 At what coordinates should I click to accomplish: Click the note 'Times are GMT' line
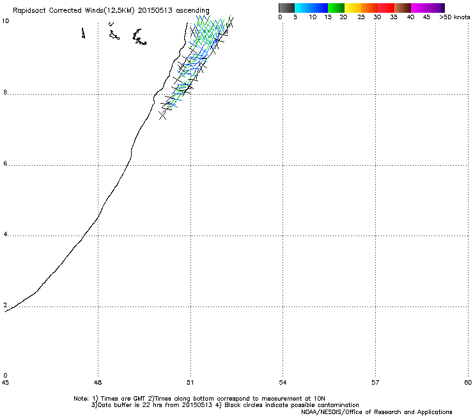pyautogui.click(x=199, y=399)
